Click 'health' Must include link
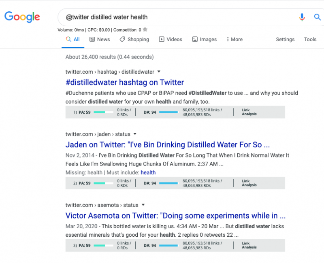324x263 pixels. coord(148,173)
